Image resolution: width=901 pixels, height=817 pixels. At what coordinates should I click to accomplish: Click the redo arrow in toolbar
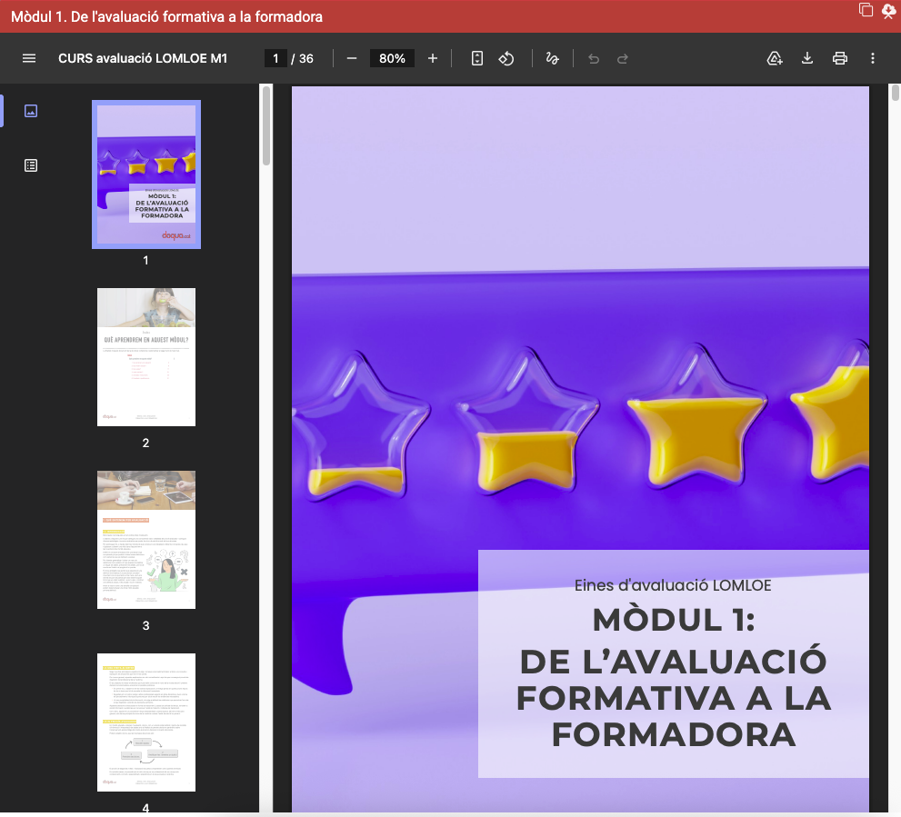coord(623,58)
